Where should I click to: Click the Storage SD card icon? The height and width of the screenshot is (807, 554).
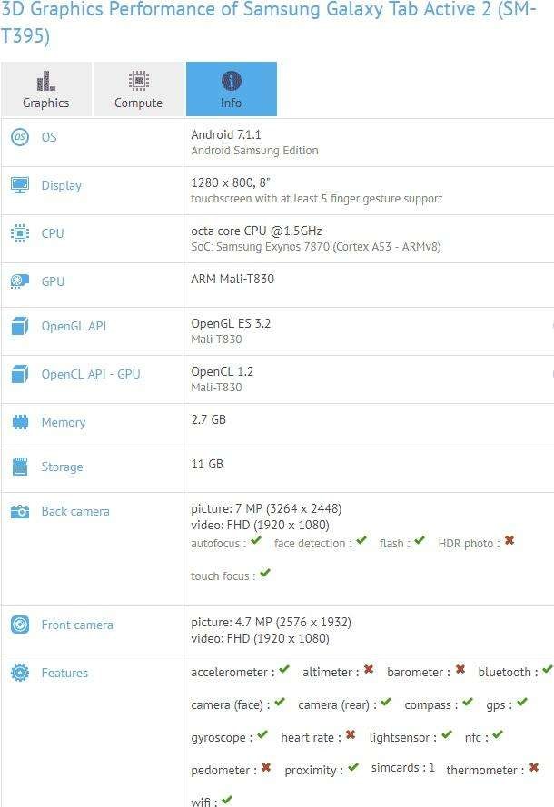click(x=20, y=467)
